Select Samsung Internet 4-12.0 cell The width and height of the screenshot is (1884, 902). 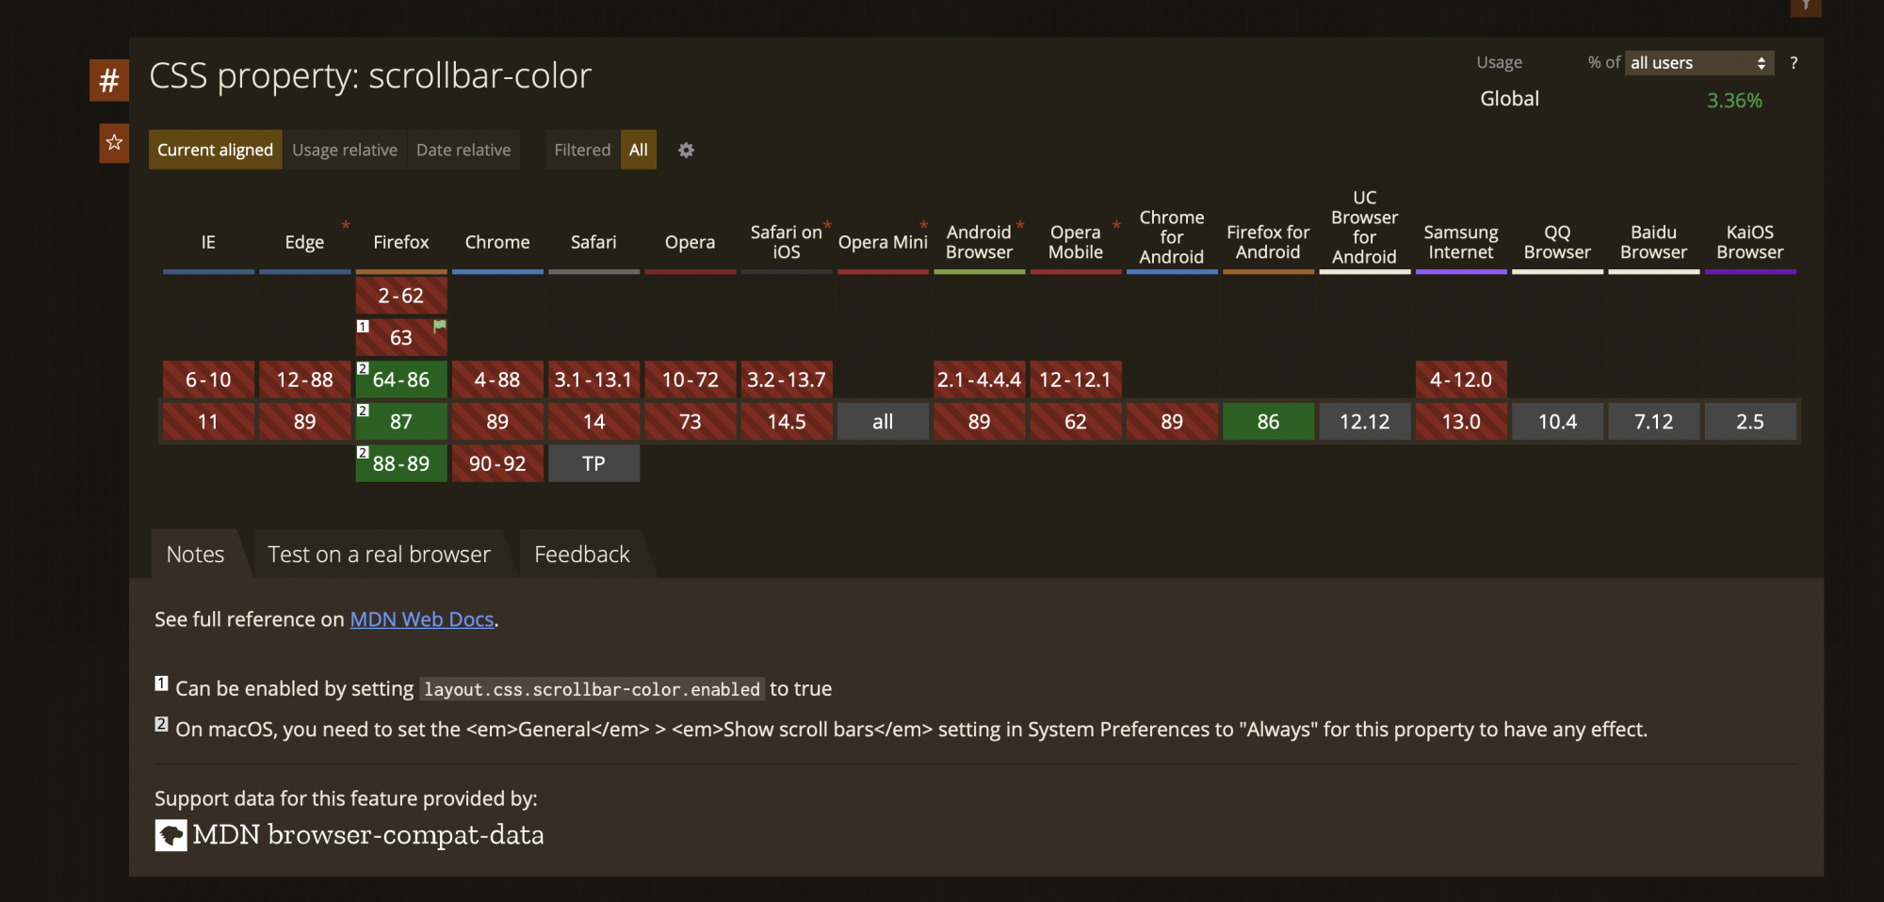point(1461,379)
